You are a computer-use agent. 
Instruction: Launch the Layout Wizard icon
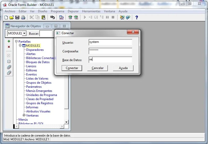tap(128, 17)
